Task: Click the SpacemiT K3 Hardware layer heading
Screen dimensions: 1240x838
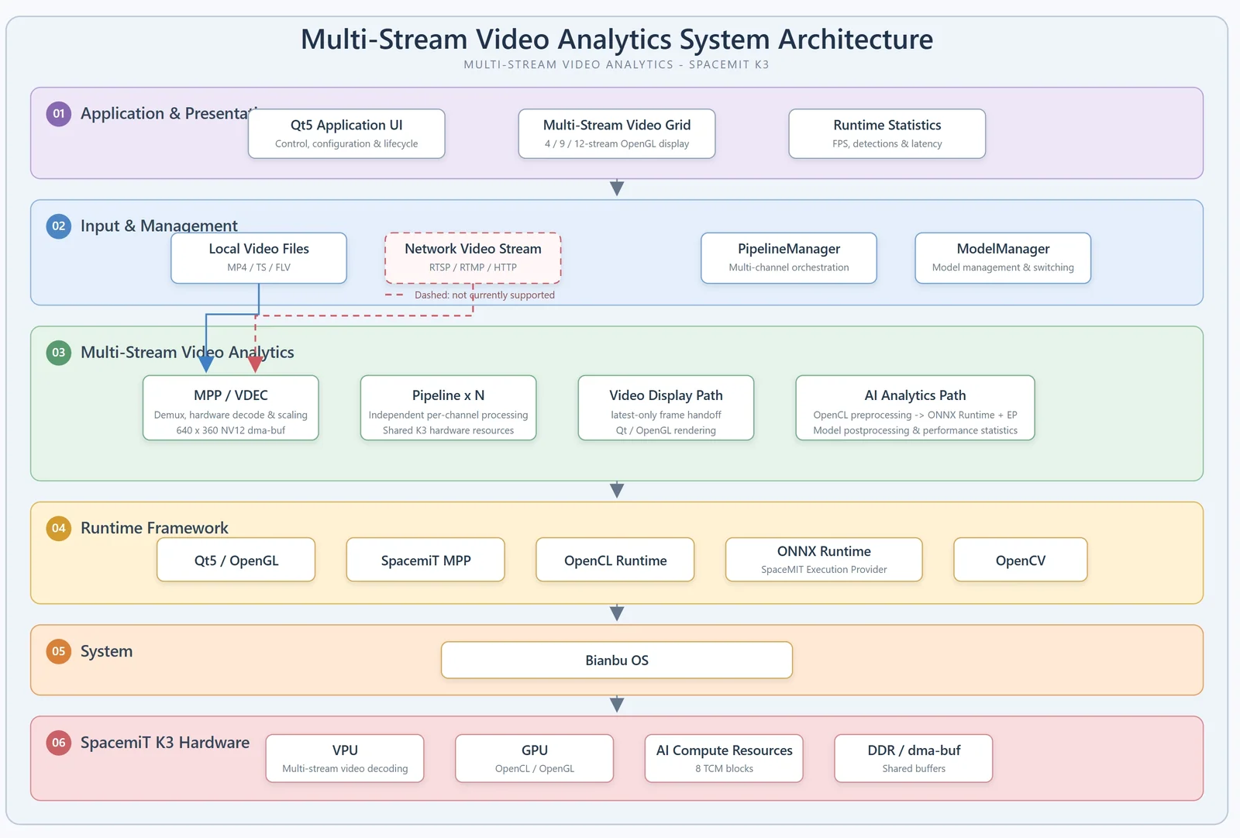Action: [x=165, y=743]
